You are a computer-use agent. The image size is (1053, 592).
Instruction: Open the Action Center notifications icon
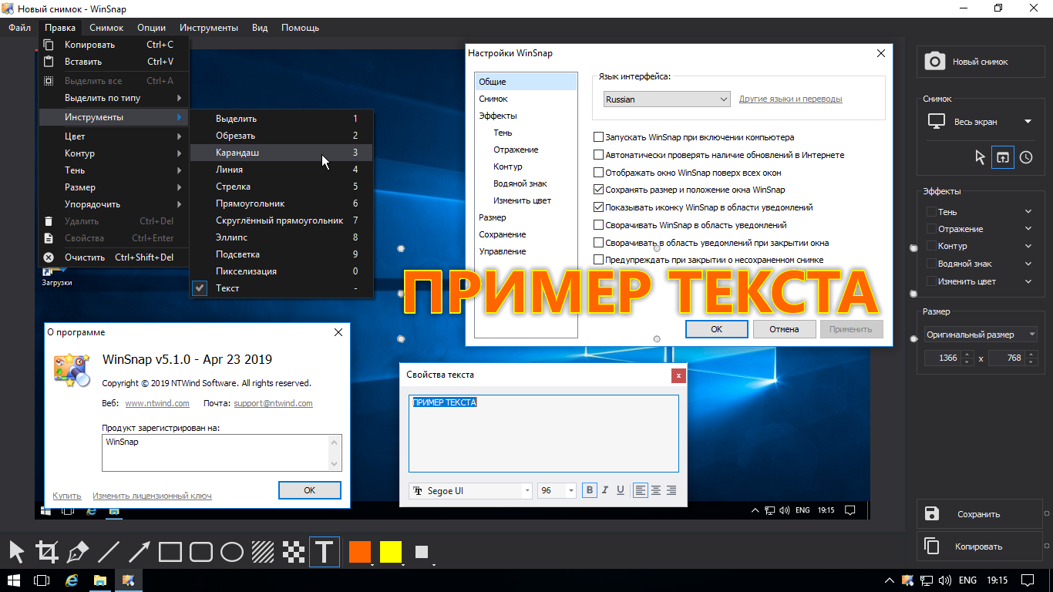[1028, 580]
